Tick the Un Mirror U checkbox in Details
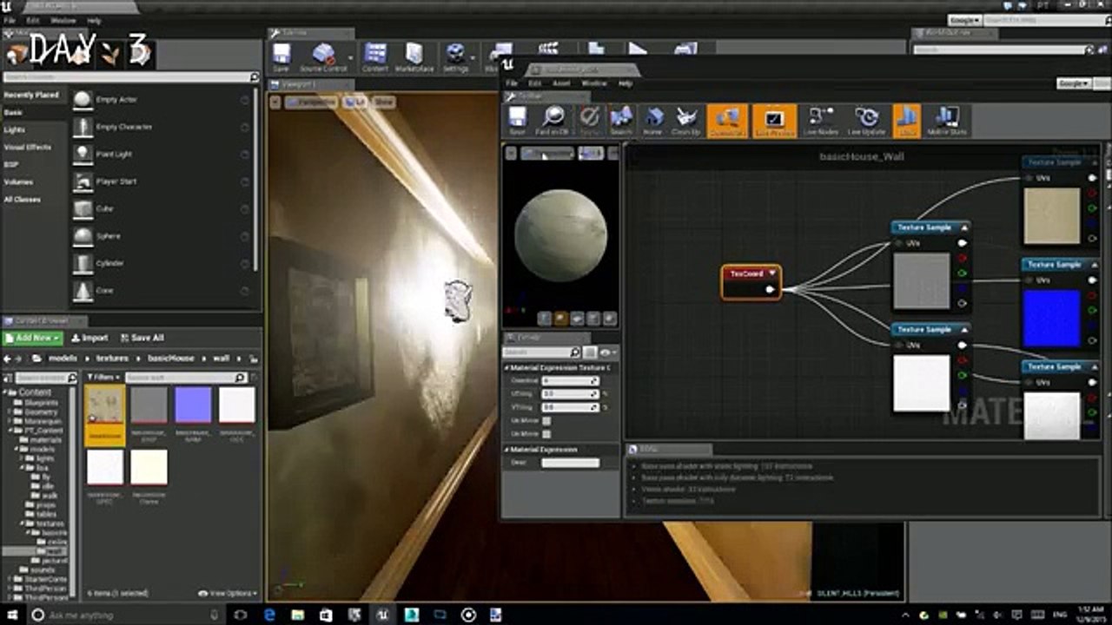 [546, 421]
